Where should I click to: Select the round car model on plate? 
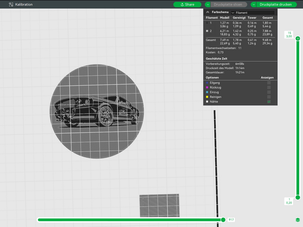click(97, 111)
